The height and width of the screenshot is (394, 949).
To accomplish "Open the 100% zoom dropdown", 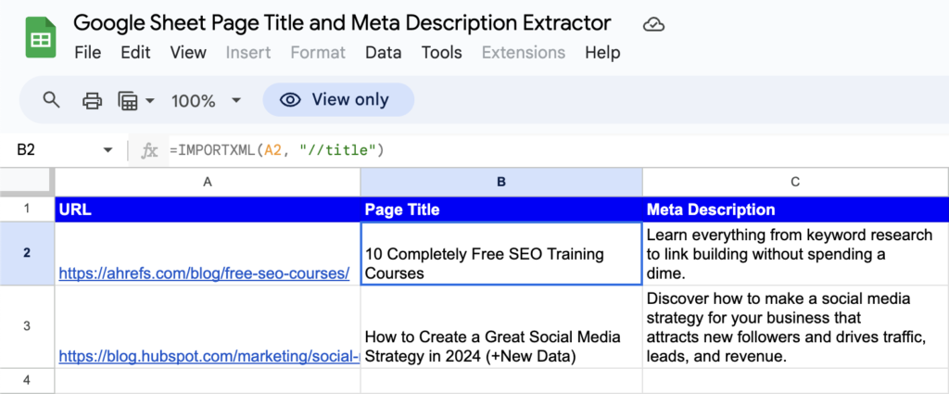I will [x=207, y=100].
